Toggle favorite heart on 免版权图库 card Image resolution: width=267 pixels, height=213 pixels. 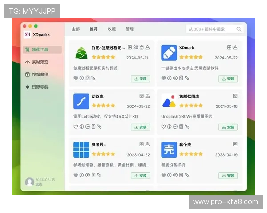pos(163,126)
